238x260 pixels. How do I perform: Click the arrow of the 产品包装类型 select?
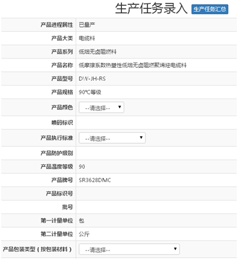click(175, 249)
